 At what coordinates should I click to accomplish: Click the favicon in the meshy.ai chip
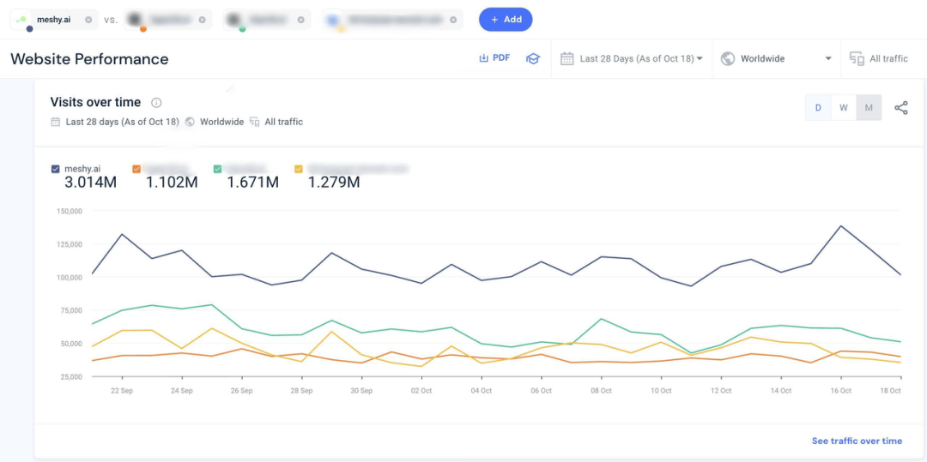(x=21, y=20)
